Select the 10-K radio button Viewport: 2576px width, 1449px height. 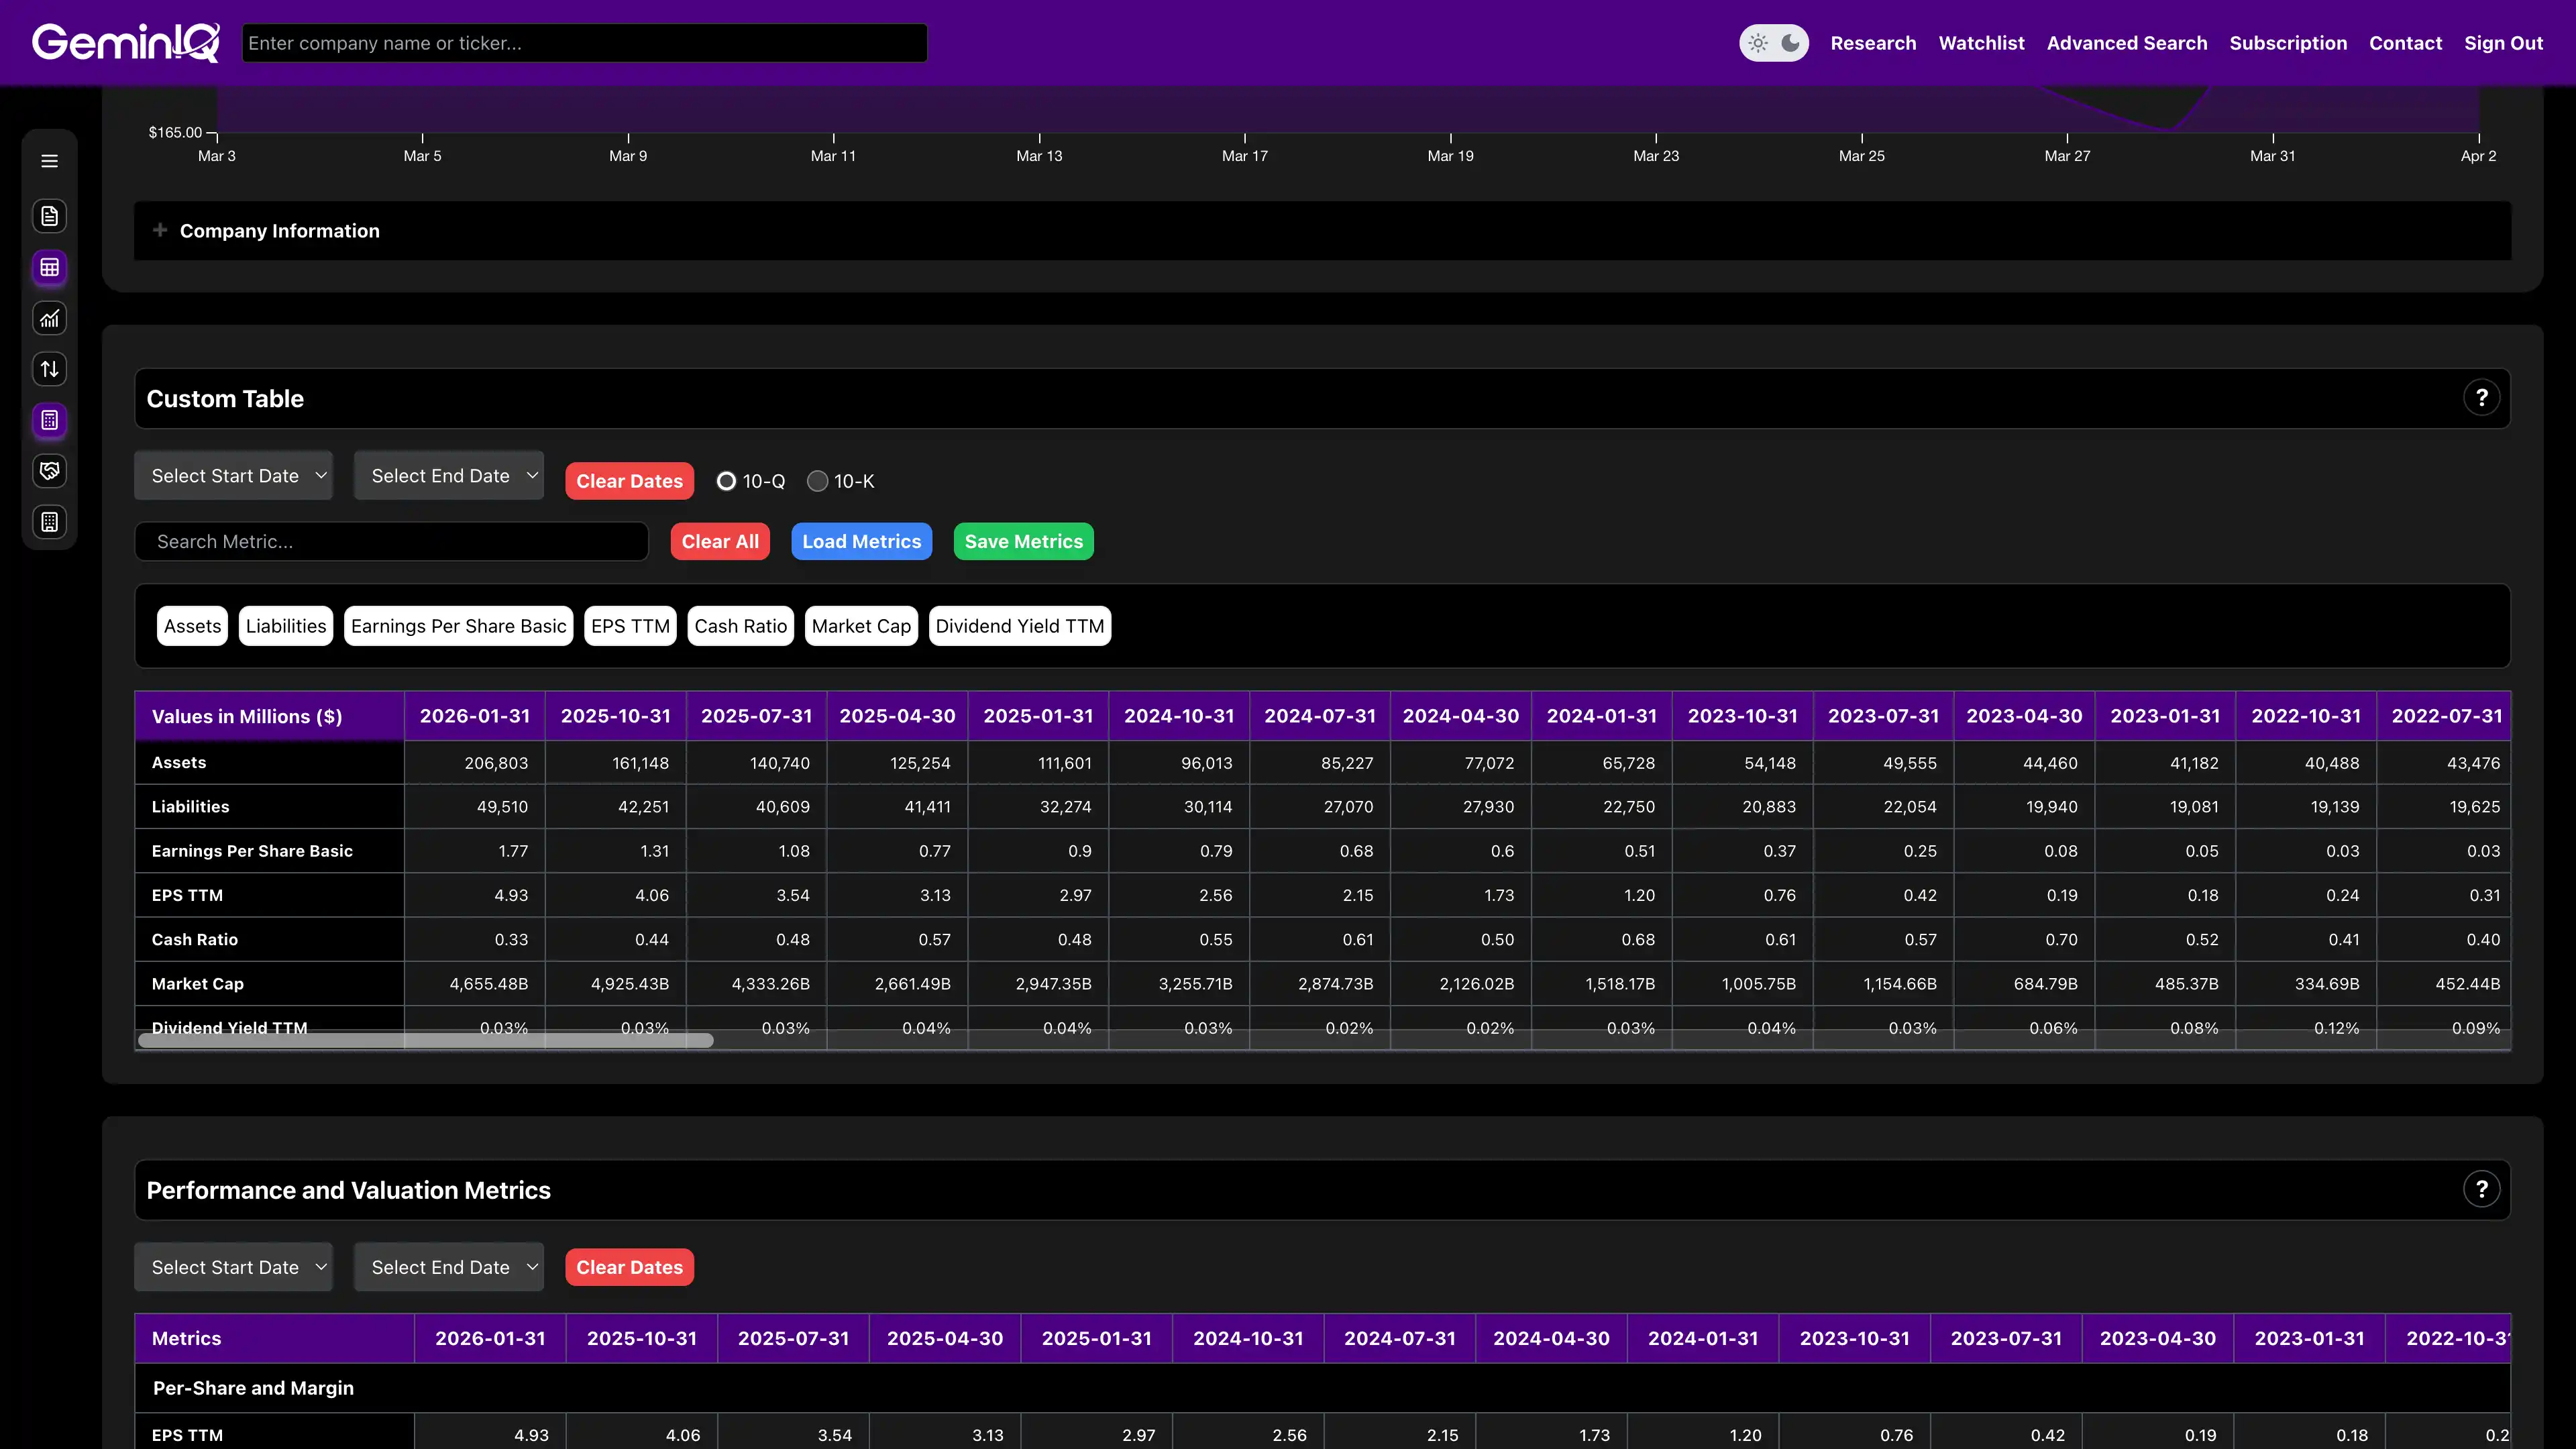click(x=818, y=481)
